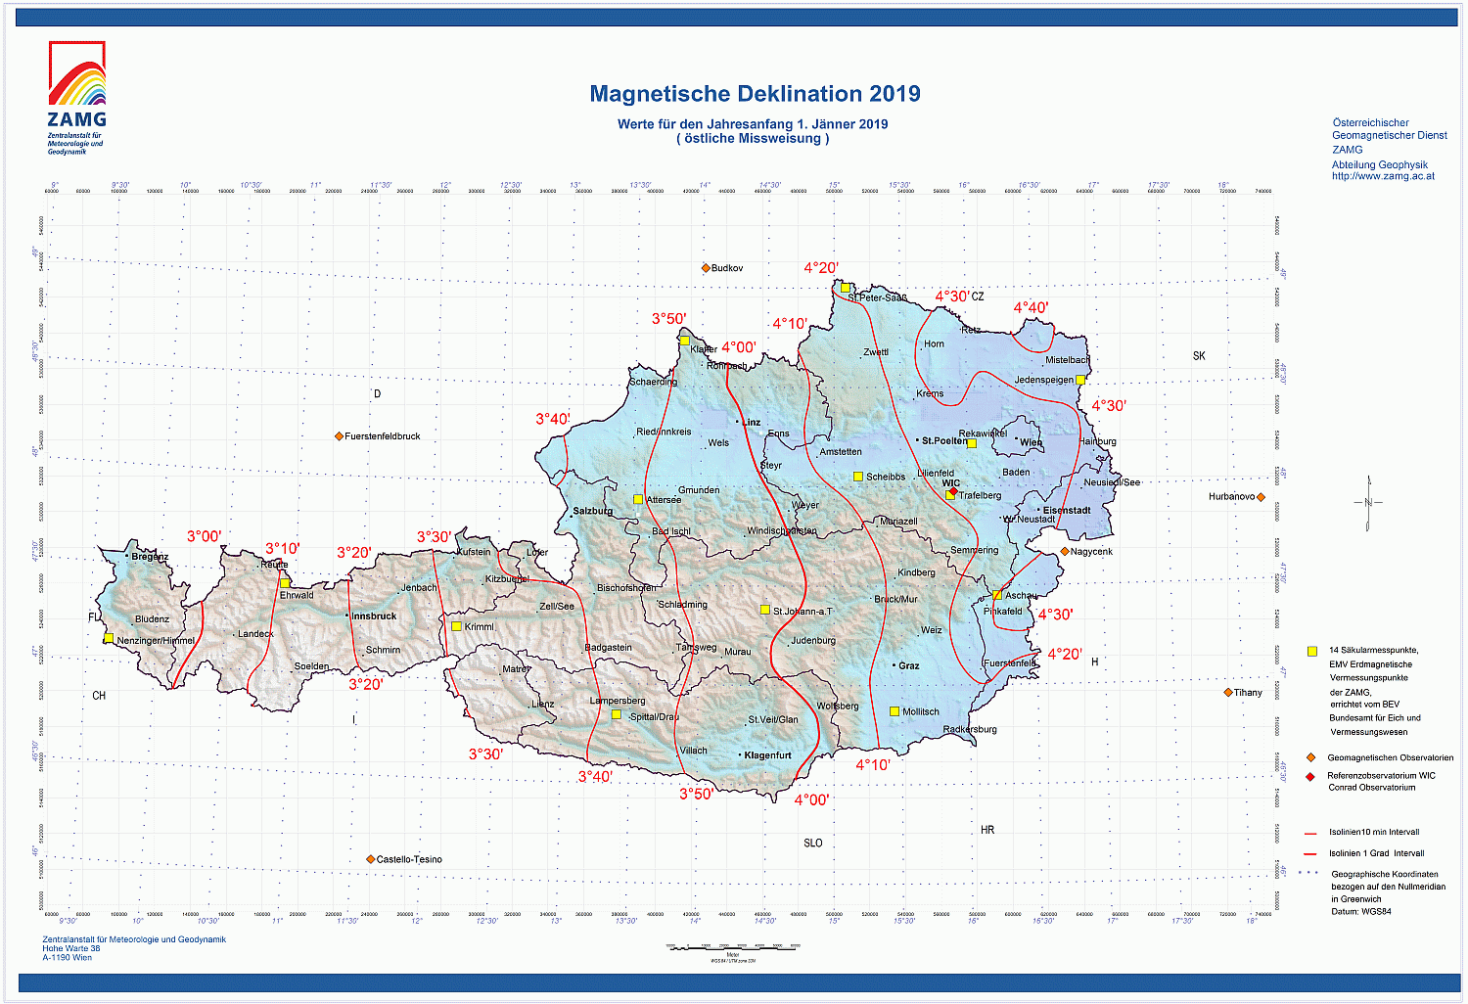Click the orange diamond at Budkov

click(x=706, y=268)
